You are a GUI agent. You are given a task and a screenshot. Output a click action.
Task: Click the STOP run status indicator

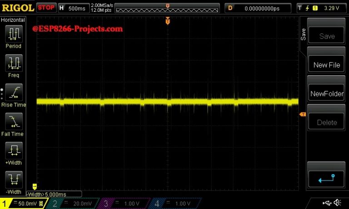(x=46, y=8)
